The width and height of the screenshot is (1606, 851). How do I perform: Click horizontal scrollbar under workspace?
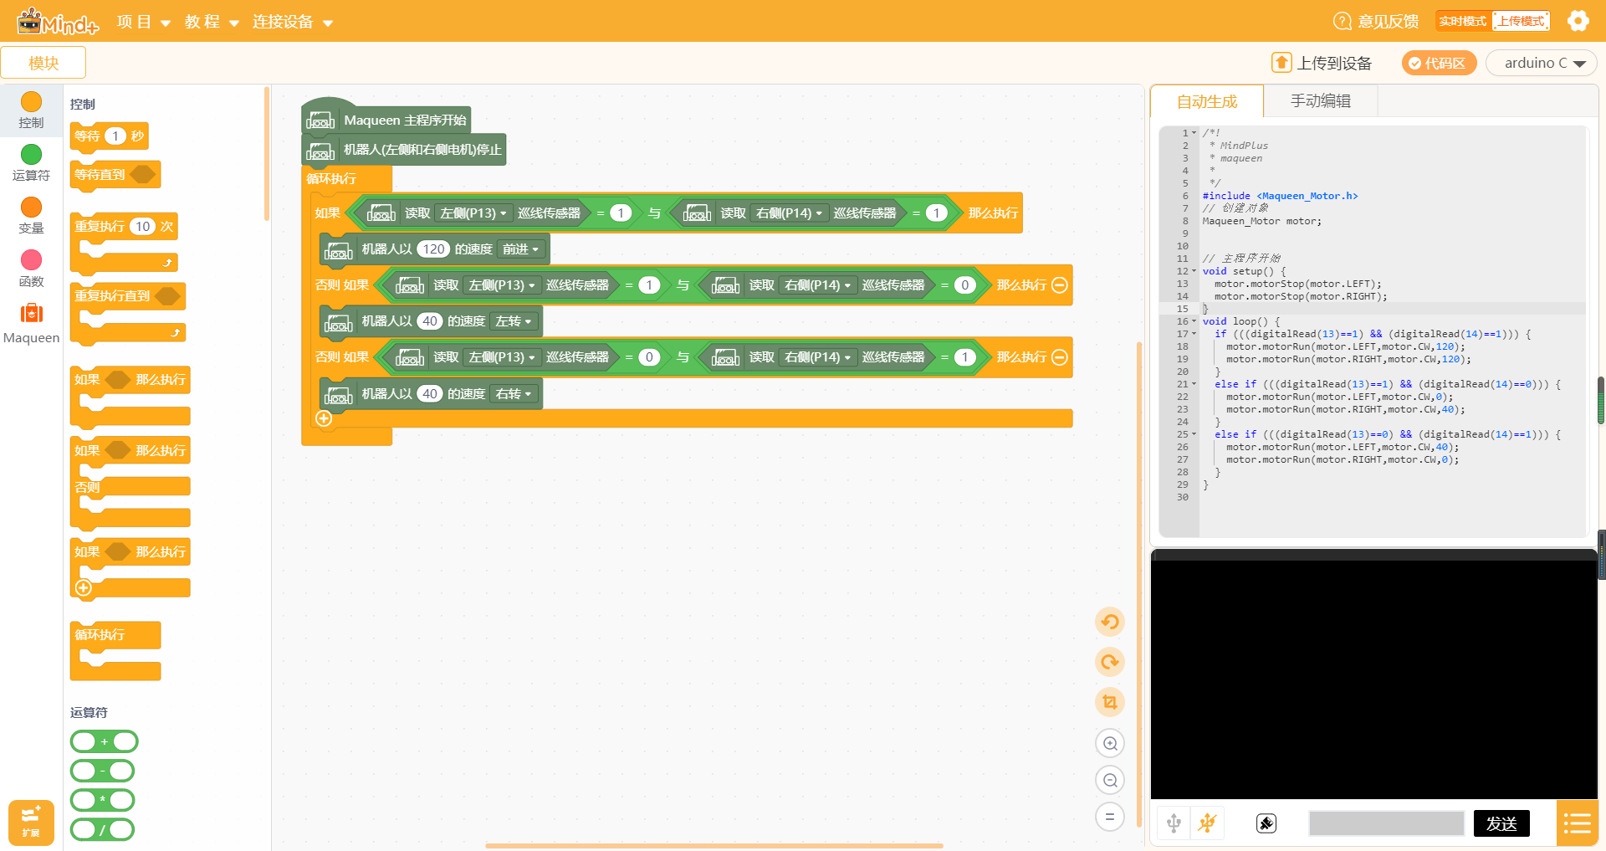coord(714,846)
